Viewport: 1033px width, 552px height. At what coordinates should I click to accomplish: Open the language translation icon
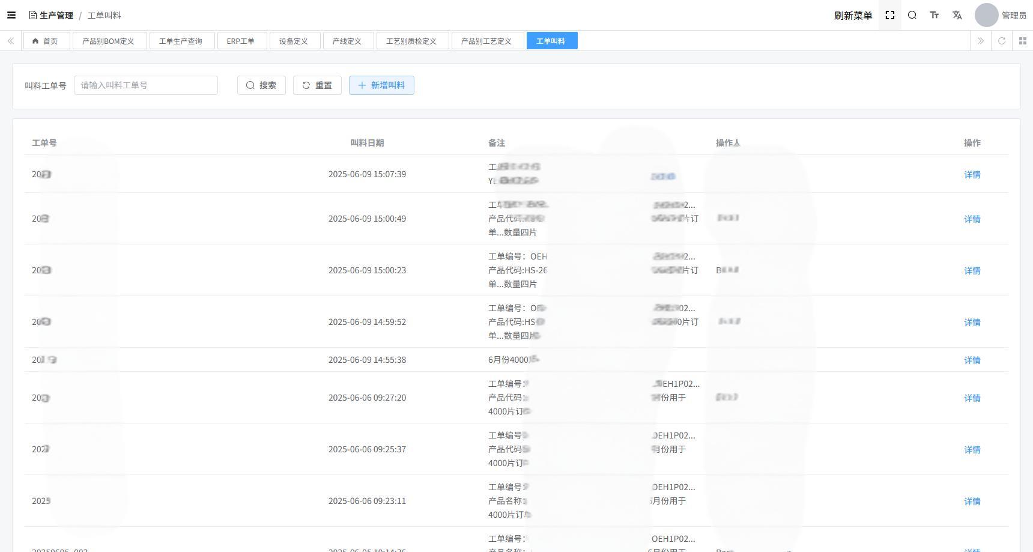coord(957,15)
